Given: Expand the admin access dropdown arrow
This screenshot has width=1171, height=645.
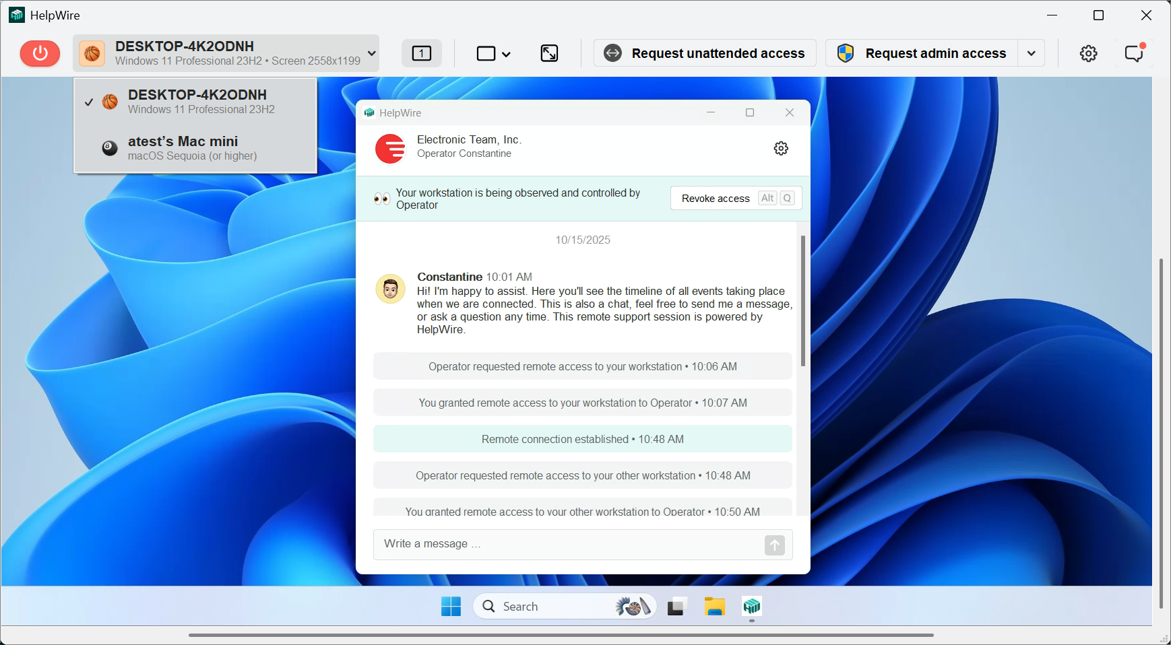Looking at the screenshot, I should (x=1031, y=53).
